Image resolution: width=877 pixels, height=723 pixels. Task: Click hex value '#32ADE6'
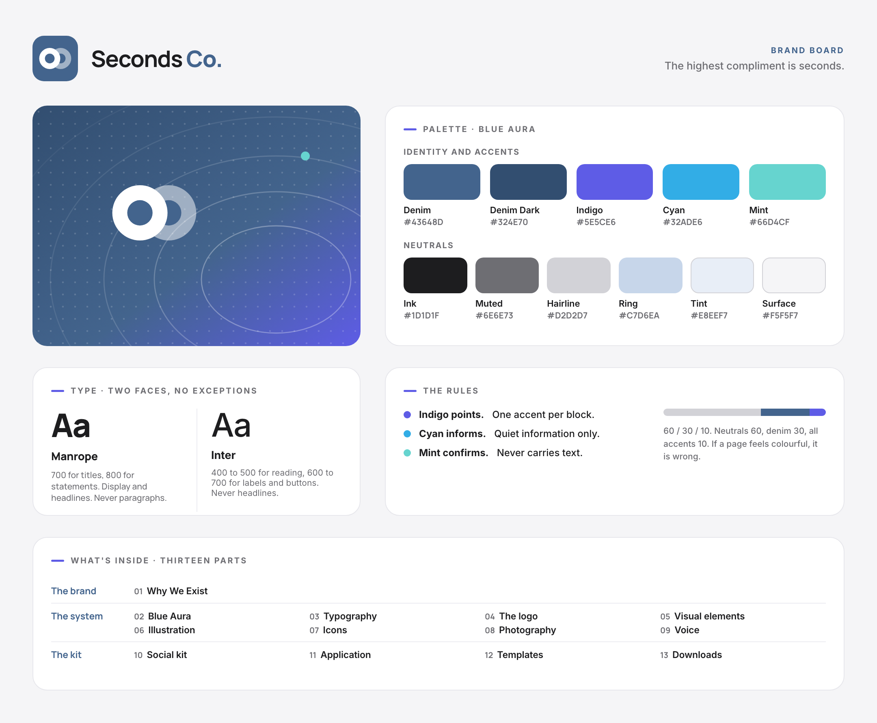(x=683, y=222)
